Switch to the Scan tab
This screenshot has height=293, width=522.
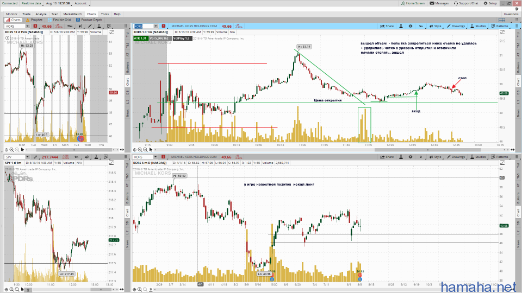(x=55, y=14)
